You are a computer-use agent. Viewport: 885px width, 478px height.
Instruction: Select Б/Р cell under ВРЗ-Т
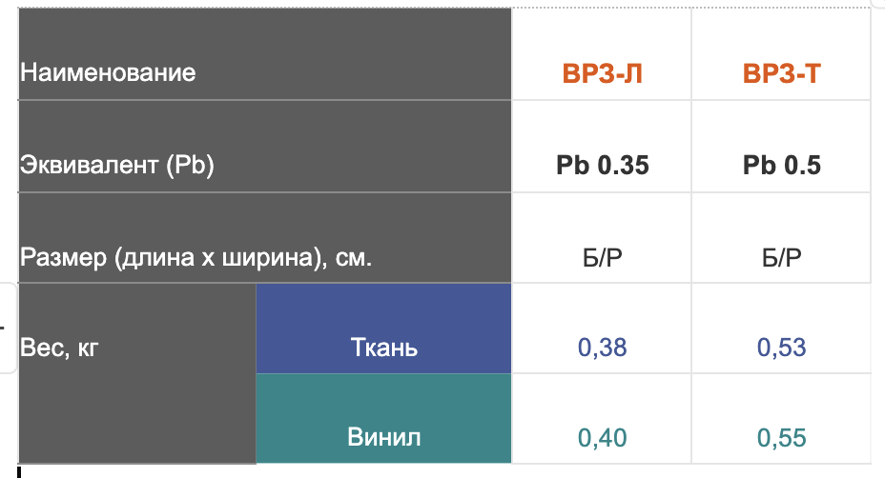[x=781, y=258]
